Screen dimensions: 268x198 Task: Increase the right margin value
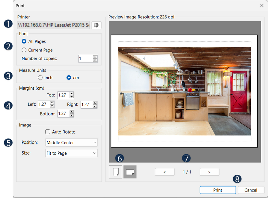[x=95, y=103]
